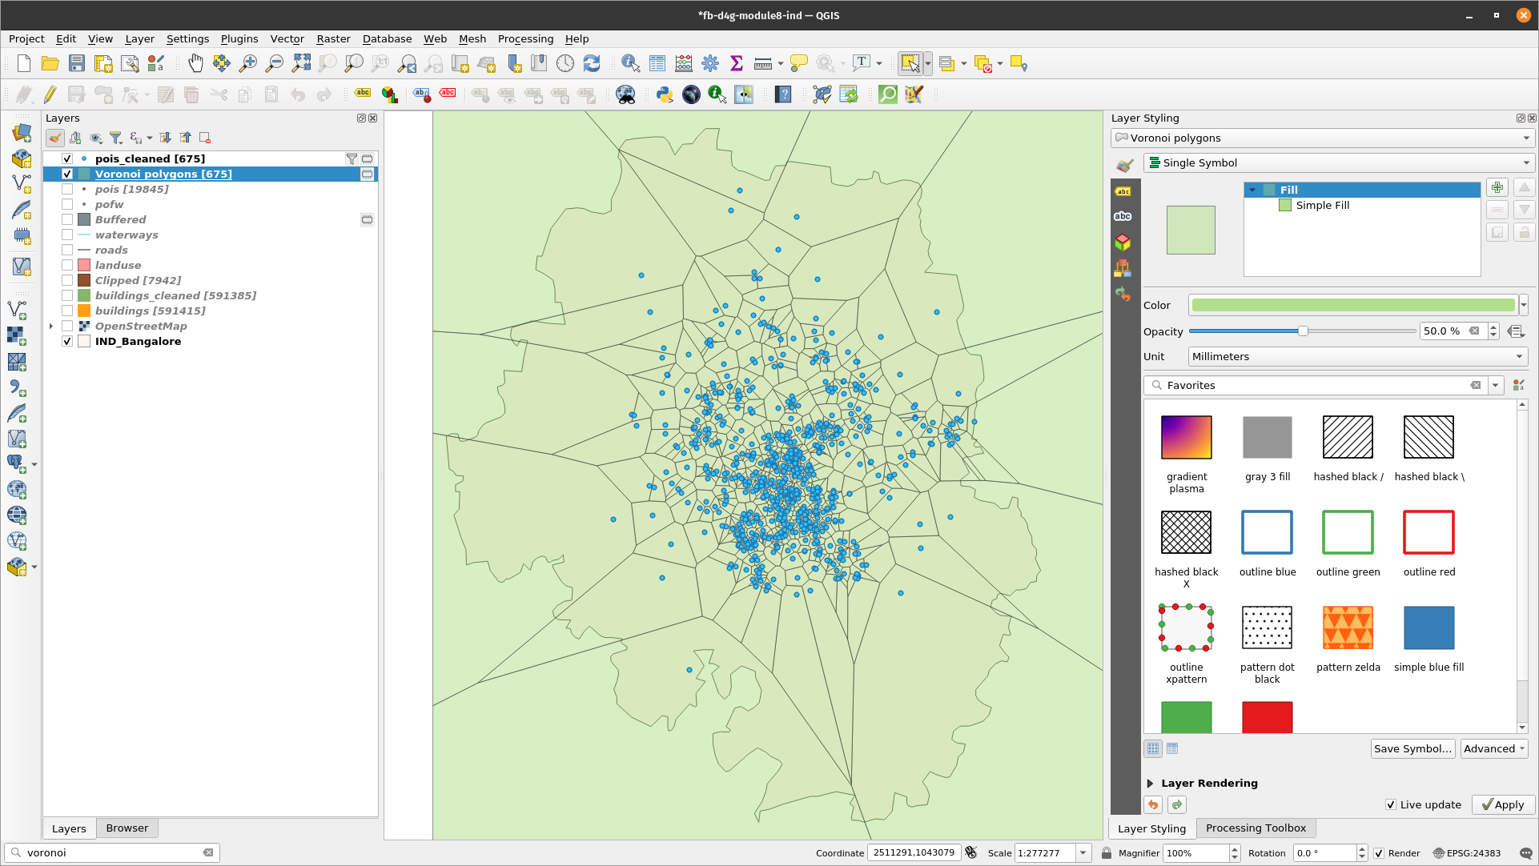This screenshot has width=1539, height=866.
Task: Enable the landuse layer checkbox
Action: click(67, 265)
